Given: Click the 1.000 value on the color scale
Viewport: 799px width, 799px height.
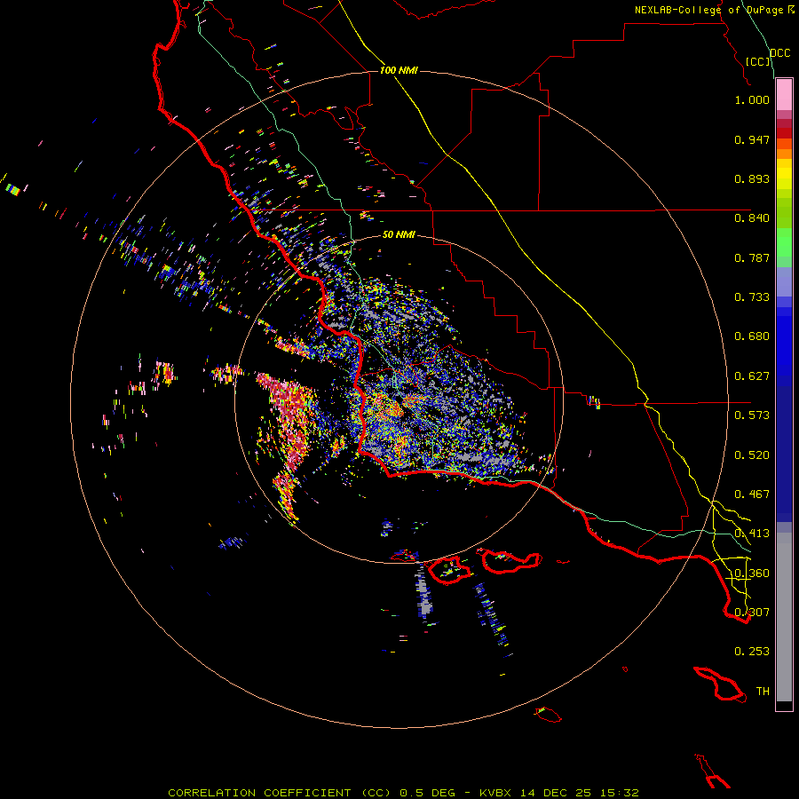Looking at the screenshot, I should point(752,99).
